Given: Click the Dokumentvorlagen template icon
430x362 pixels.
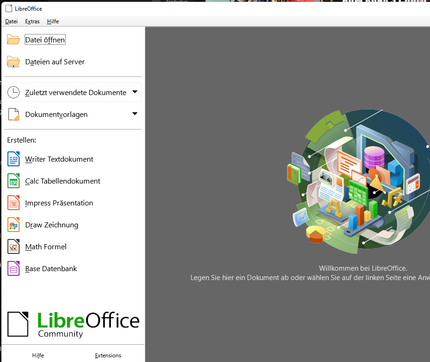Looking at the screenshot, I should tap(14, 114).
